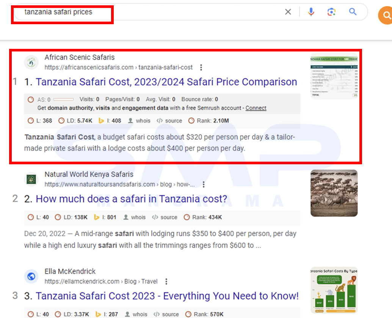Click Bing index I: 801 icon

click(x=97, y=217)
